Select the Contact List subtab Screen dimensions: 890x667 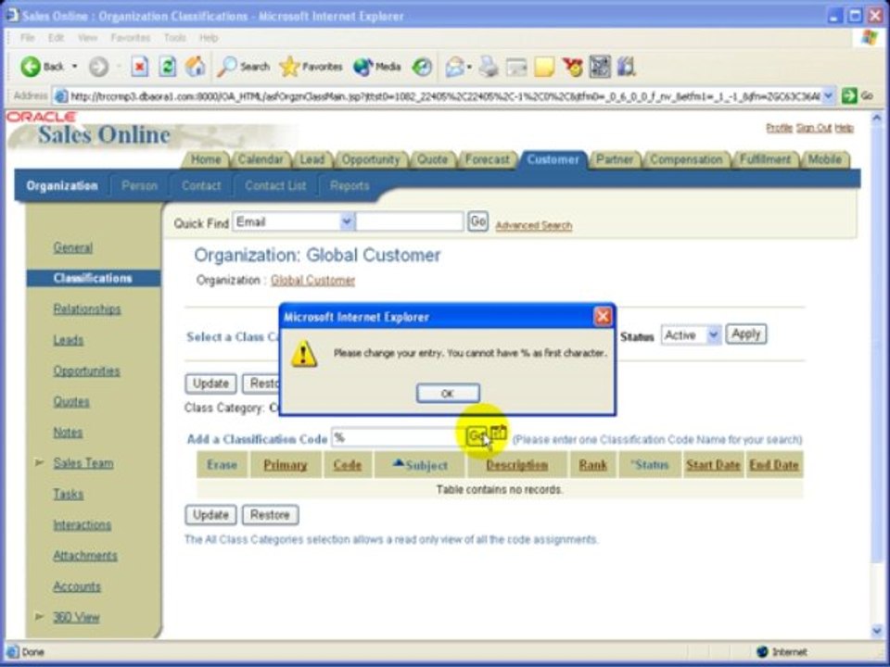tap(275, 186)
